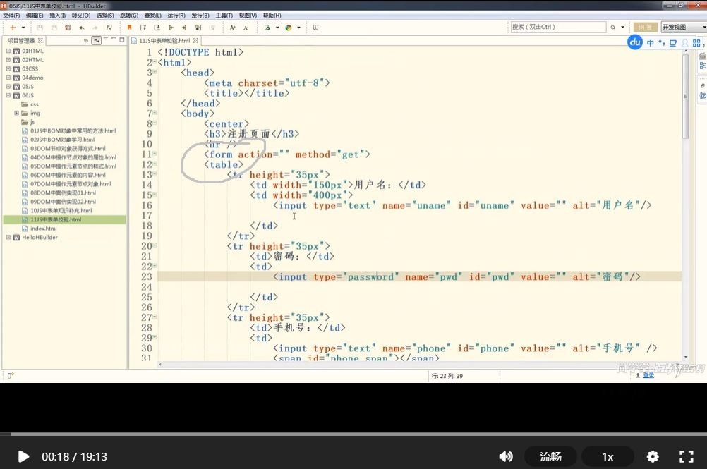Open dropdown arrow beside Chrome browser icon
707x469 pixels.
pos(298,28)
